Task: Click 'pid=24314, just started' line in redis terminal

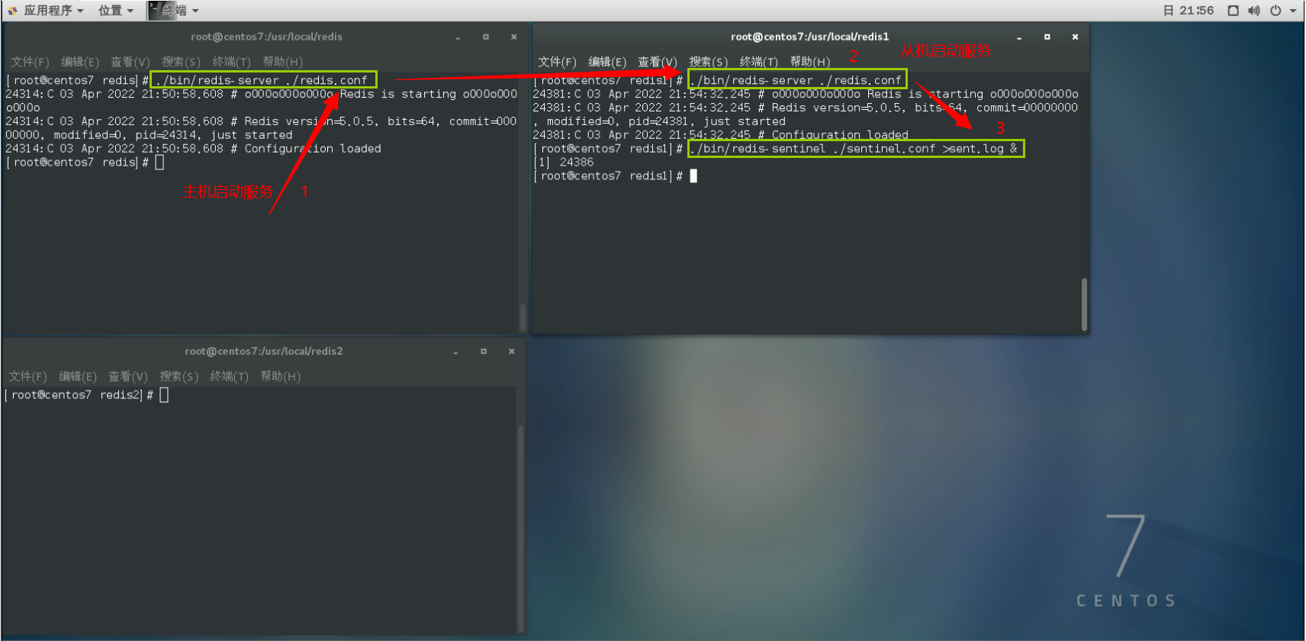Action: coord(149,135)
